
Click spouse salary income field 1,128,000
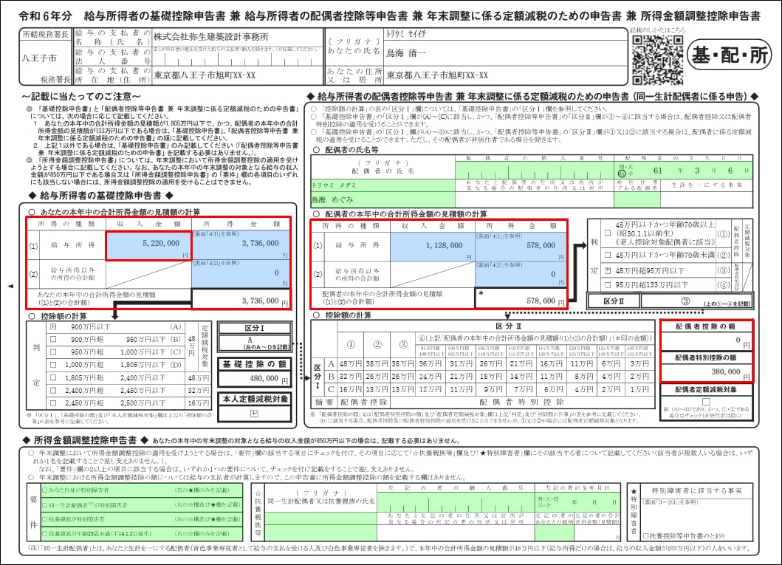432,247
